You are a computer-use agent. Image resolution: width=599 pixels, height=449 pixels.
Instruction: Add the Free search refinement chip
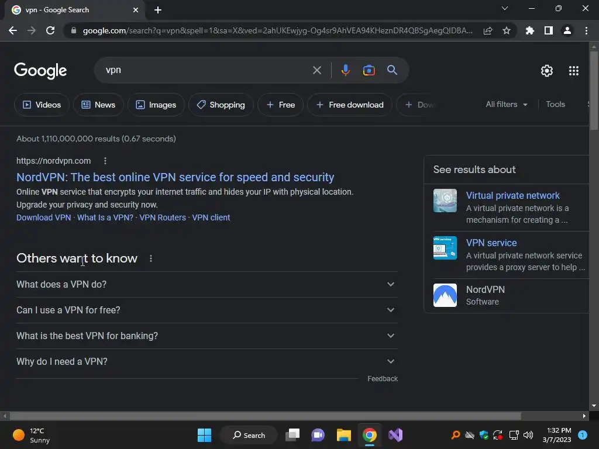coord(280,105)
